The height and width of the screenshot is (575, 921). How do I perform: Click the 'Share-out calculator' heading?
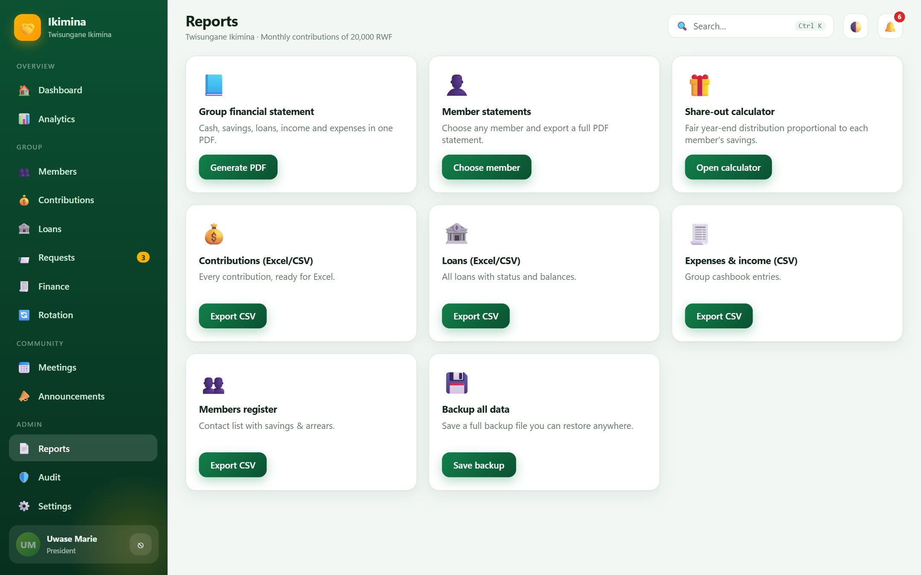pos(730,112)
